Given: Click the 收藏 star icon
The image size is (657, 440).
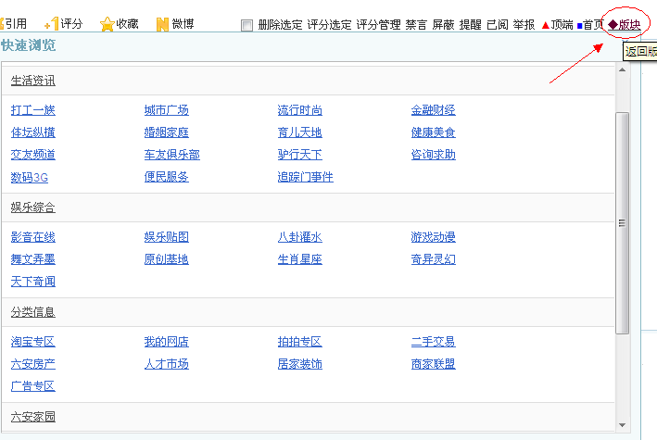Looking at the screenshot, I should pos(107,24).
